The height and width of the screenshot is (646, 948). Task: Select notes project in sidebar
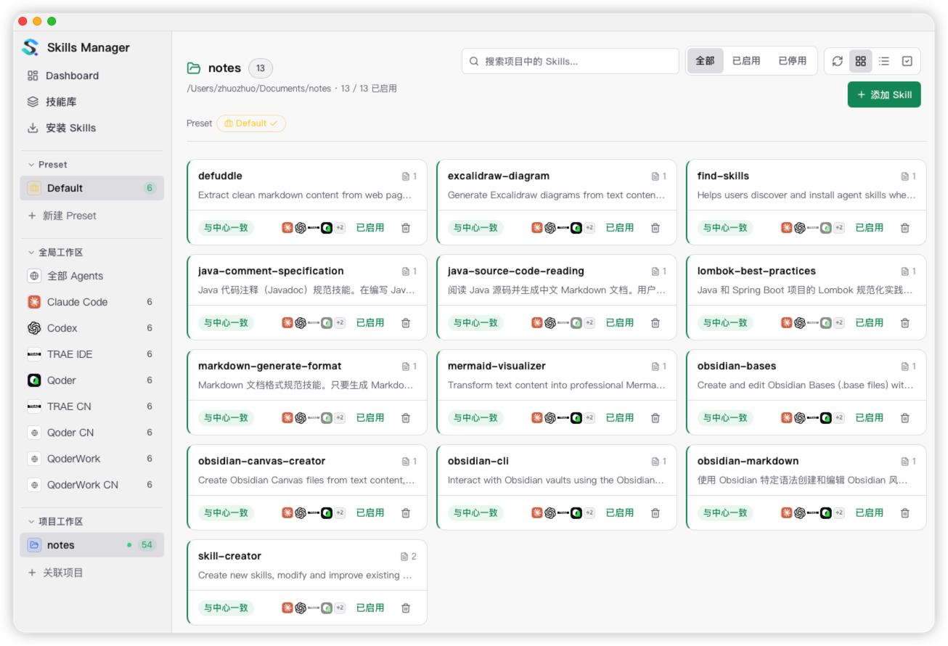(92, 545)
